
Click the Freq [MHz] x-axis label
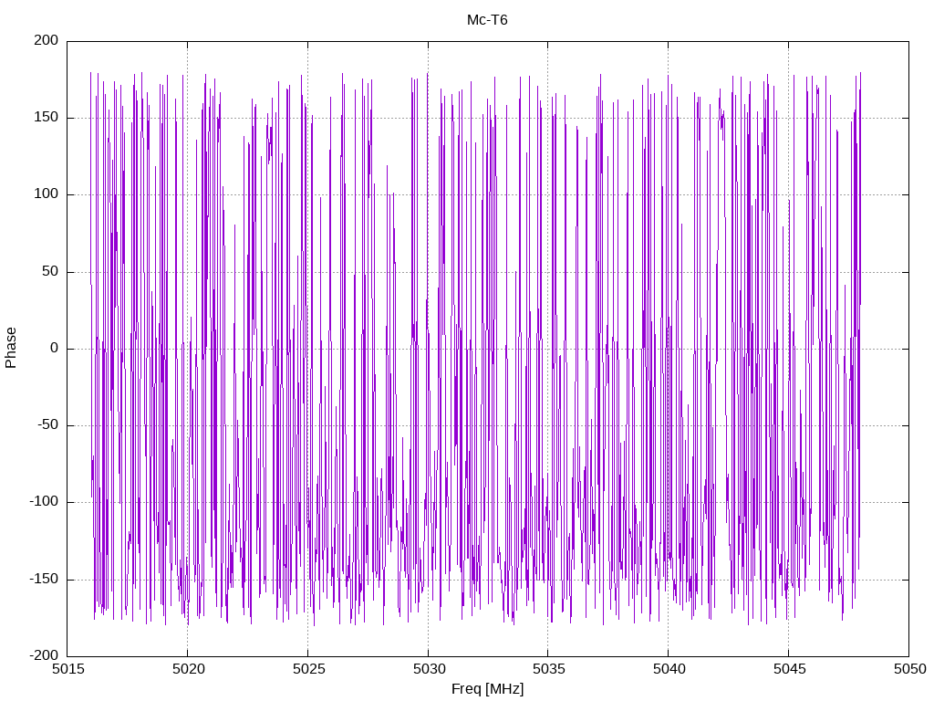pos(487,689)
